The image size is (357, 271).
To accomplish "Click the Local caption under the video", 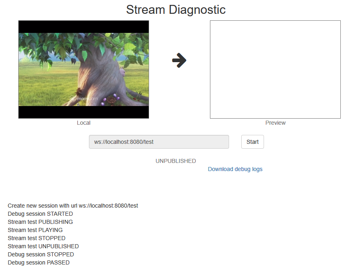I will pos(84,123).
